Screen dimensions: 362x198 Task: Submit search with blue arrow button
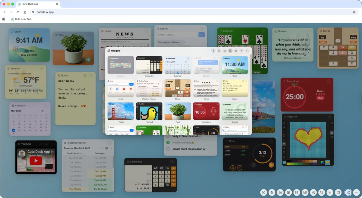click(202, 35)
